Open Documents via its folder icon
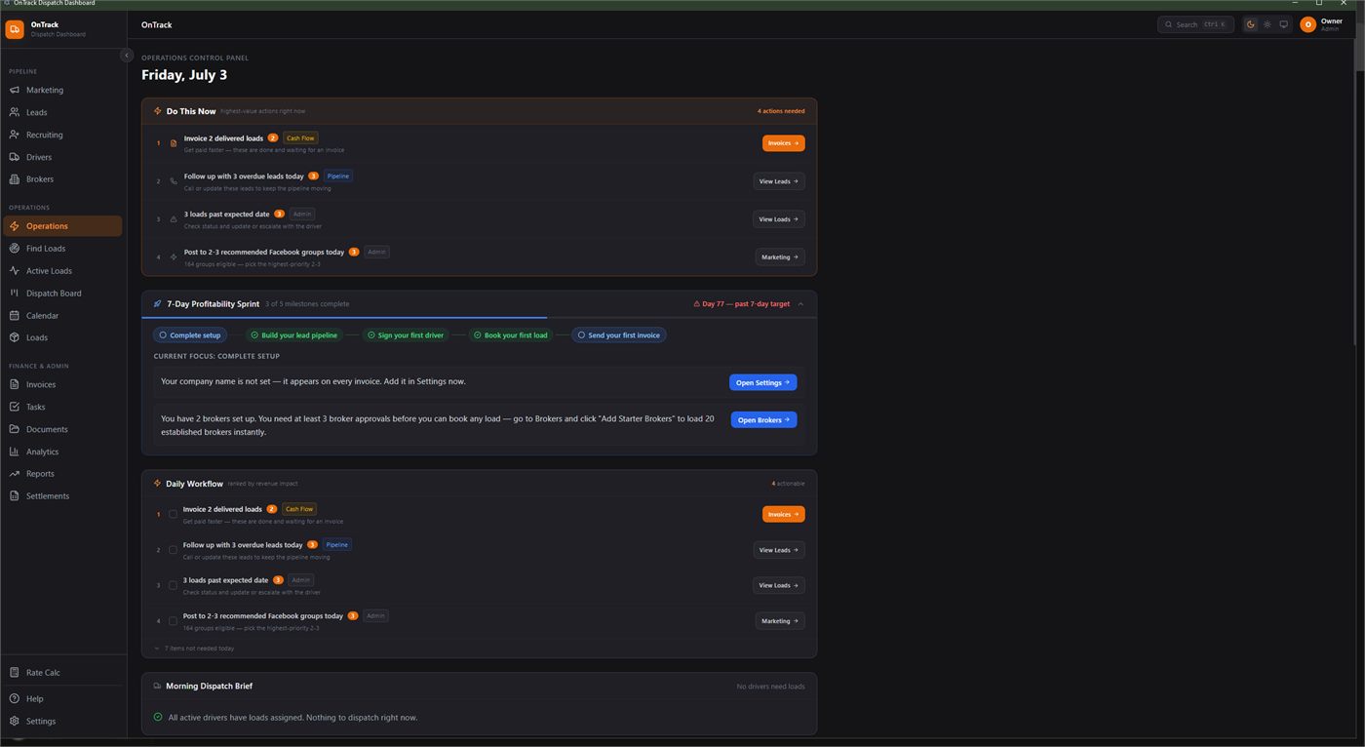Image resolution: width=1365 pixels, height=747 pixels. tap(15, 429)
